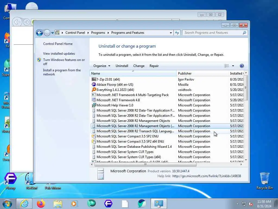
Task: Click publisher Igor Pavlov
Action: pos(186,79)
